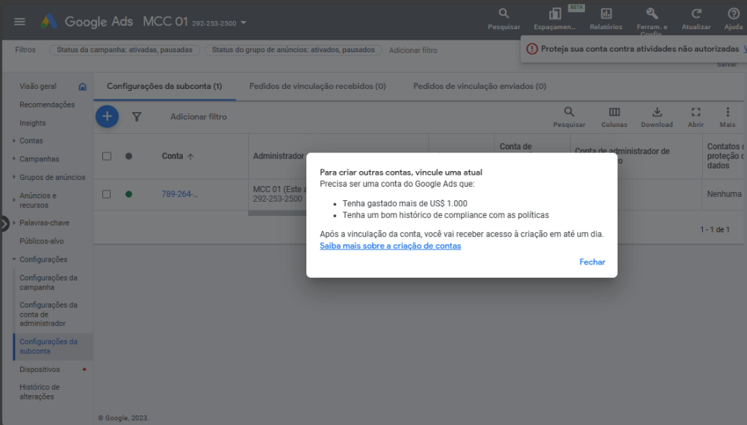Open the Mais three-dot menu

728,112
